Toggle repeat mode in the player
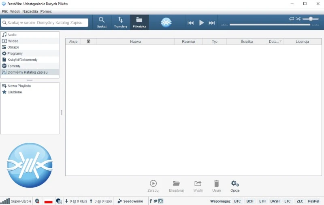Screen dimensions: 324x205 click(x=292, y=19)
